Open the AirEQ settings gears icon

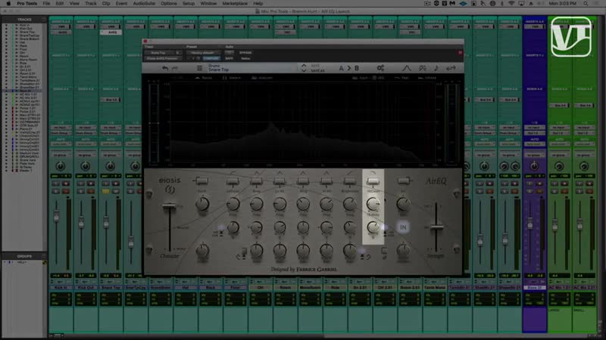click(380, 68)
